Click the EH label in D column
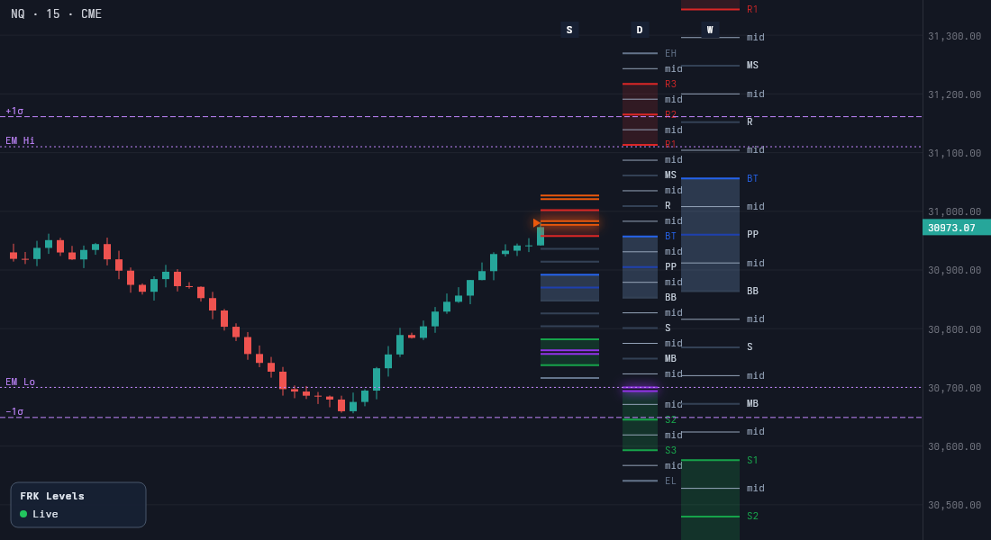991x540 pixels. [x=670, y=54]
